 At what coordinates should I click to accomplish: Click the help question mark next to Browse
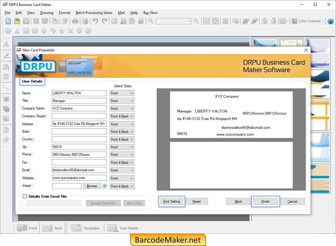pyautogui.click(x=105, y=186)
